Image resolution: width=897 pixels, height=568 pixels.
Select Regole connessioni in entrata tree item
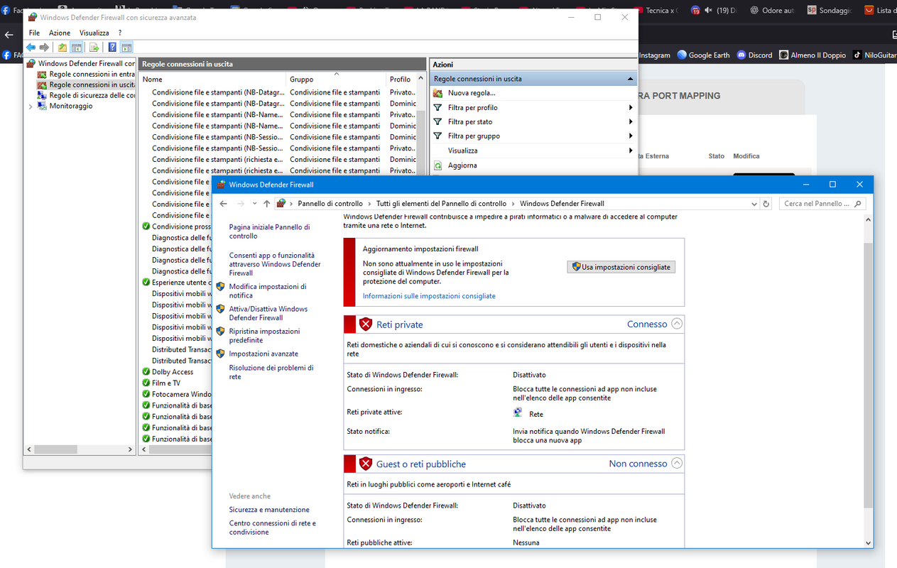pos(92,74)
